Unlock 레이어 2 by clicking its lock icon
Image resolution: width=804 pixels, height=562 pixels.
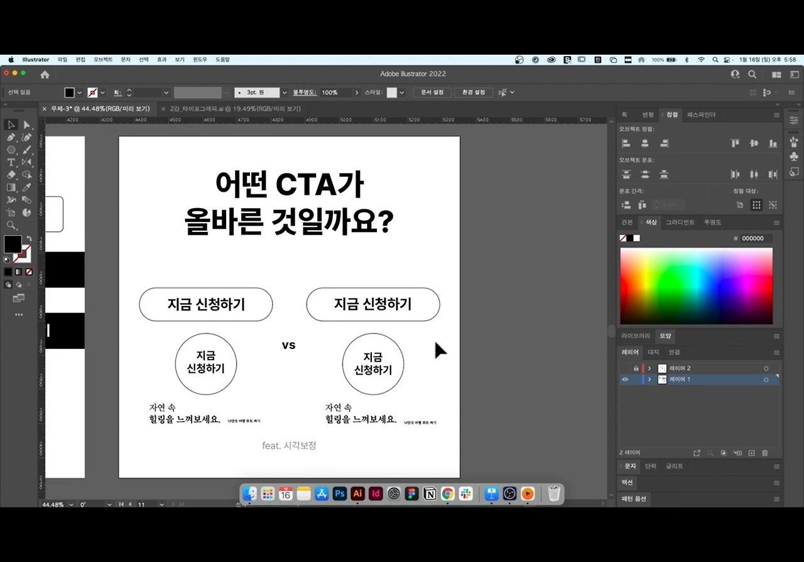click(x=636, y=368)
